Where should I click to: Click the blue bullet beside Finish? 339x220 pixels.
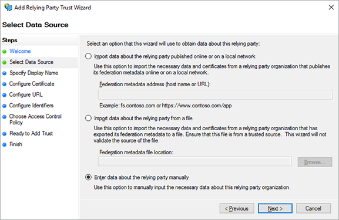click(x=4, y=145)
